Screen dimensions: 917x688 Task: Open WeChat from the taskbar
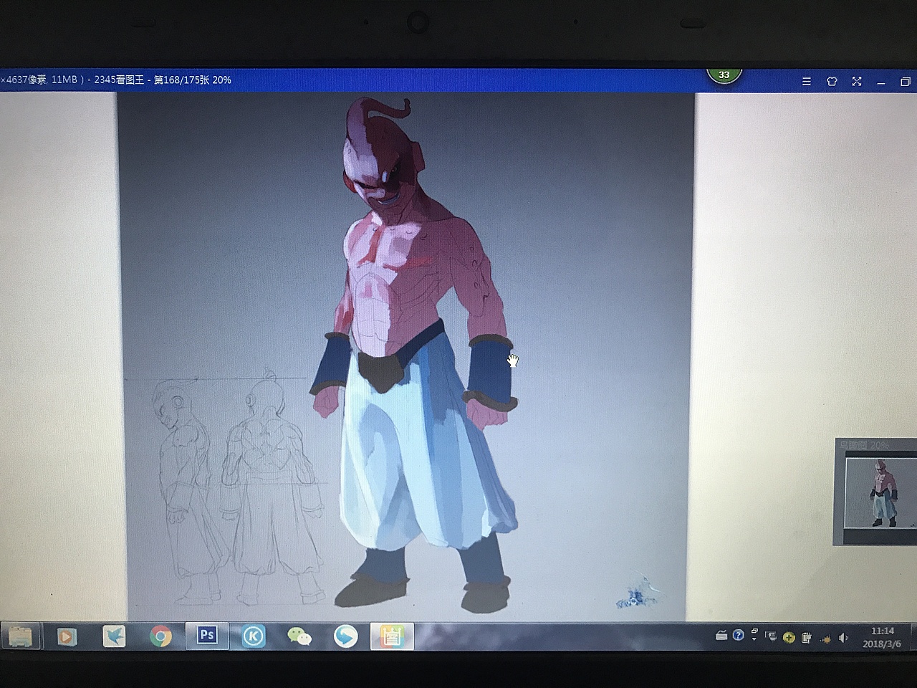coord(299,636)
